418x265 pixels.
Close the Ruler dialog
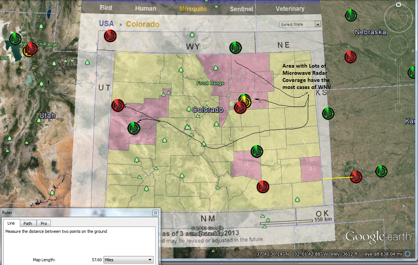[x=155, y=213]
